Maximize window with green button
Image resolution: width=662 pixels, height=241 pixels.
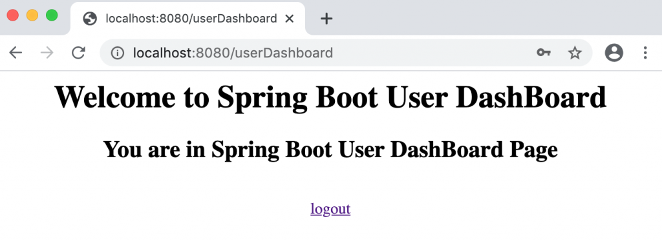(x=52, y=15)
